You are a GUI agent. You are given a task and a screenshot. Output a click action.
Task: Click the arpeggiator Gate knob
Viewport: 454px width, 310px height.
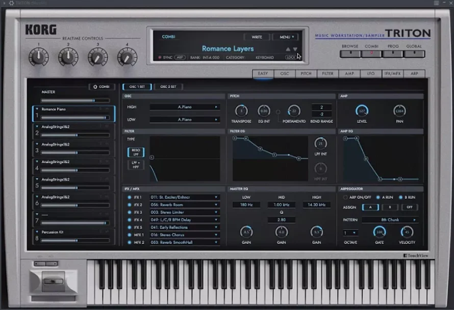click(379, 232)
